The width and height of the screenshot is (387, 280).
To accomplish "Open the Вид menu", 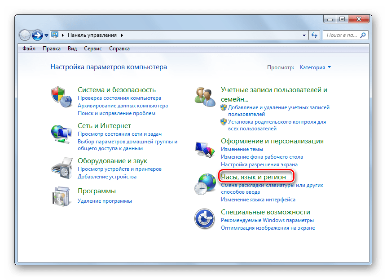I will click(72, 49).
